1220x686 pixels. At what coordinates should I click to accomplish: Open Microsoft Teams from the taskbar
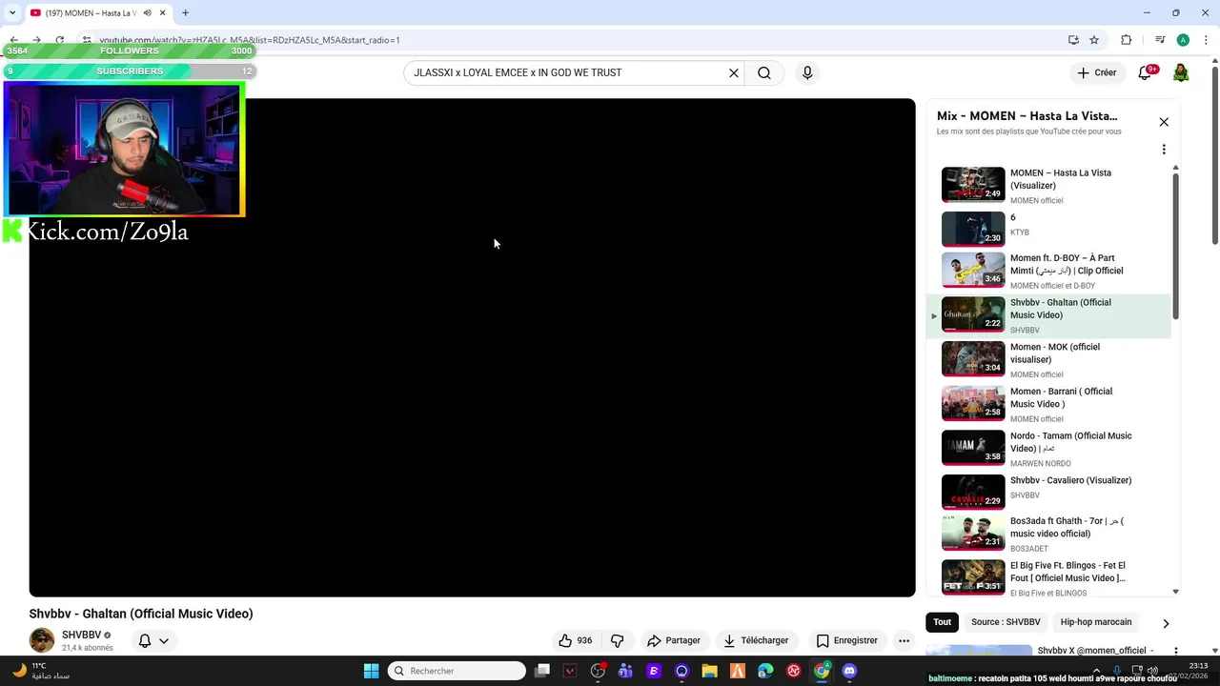tap(625, 671)
